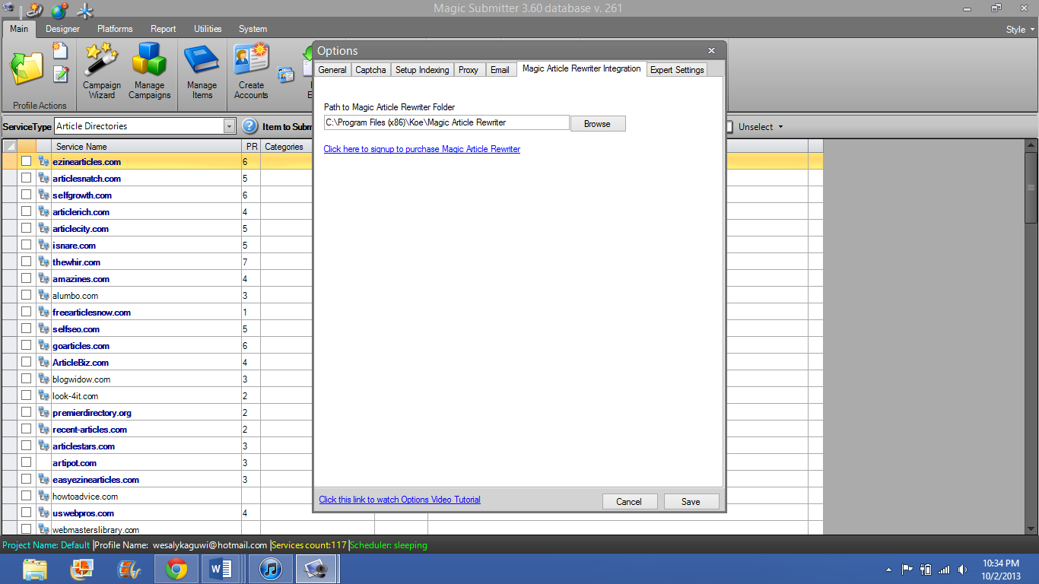The width and height of the screenshot is (1039, 584).
Task: Click the select-all grid corner cell
Action: pyautogui.click(x=9, y=146)
